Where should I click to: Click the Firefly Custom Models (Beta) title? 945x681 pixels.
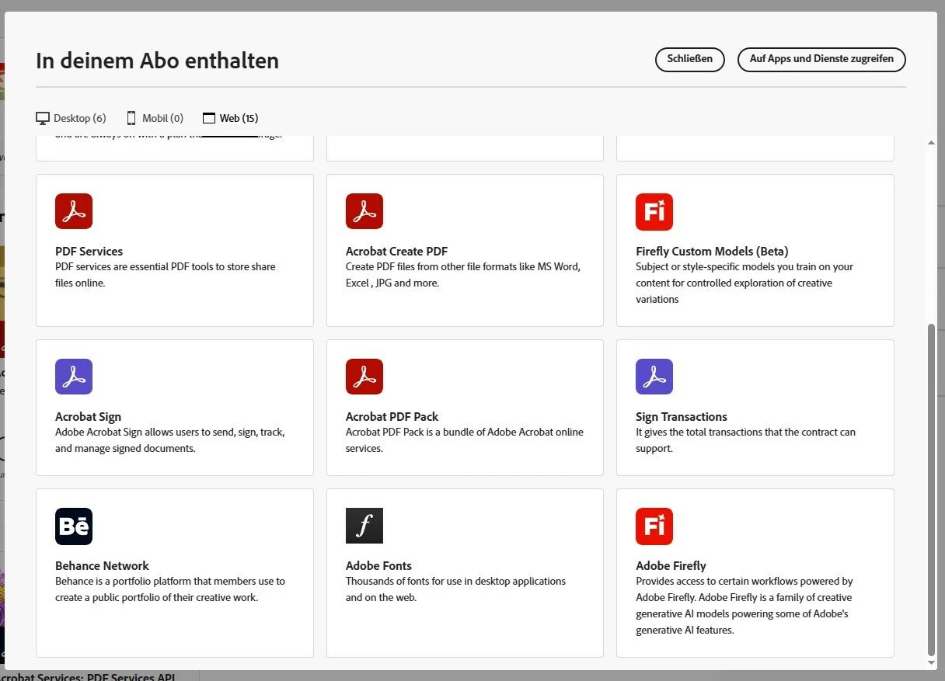[x=712, y=252]
